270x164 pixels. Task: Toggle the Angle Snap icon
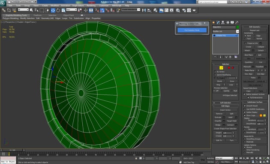[x=102, y=10]
